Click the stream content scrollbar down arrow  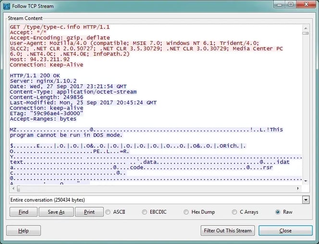coord(306,181)
